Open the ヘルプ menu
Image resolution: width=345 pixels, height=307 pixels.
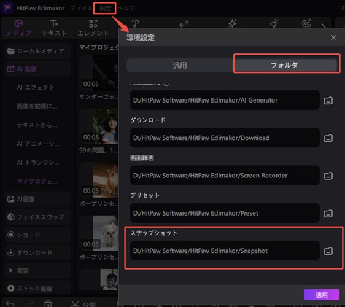click(126, 9)
